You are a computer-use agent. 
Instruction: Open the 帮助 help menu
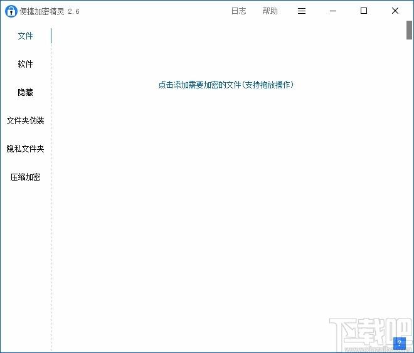pyautogui.click(x=270, y=11)
